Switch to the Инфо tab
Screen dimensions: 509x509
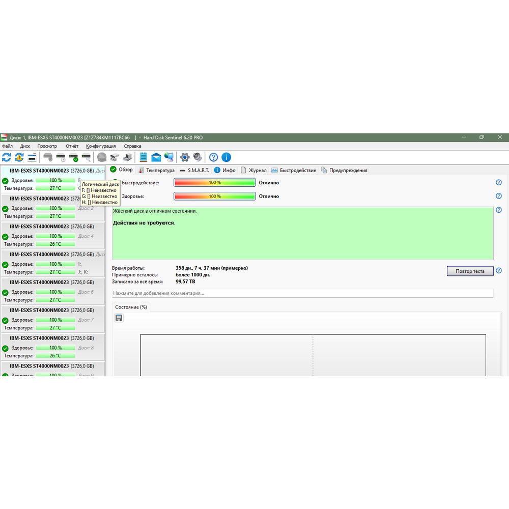[x=224, y=171]
